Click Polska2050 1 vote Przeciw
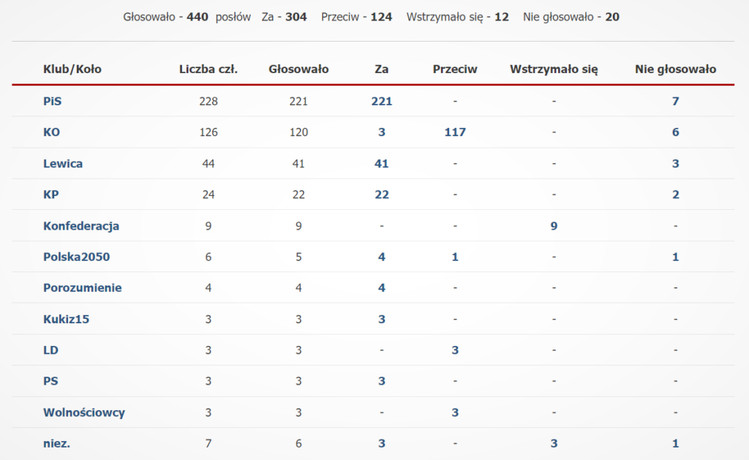This screenshot has width=749, height=460. point(455,257)
